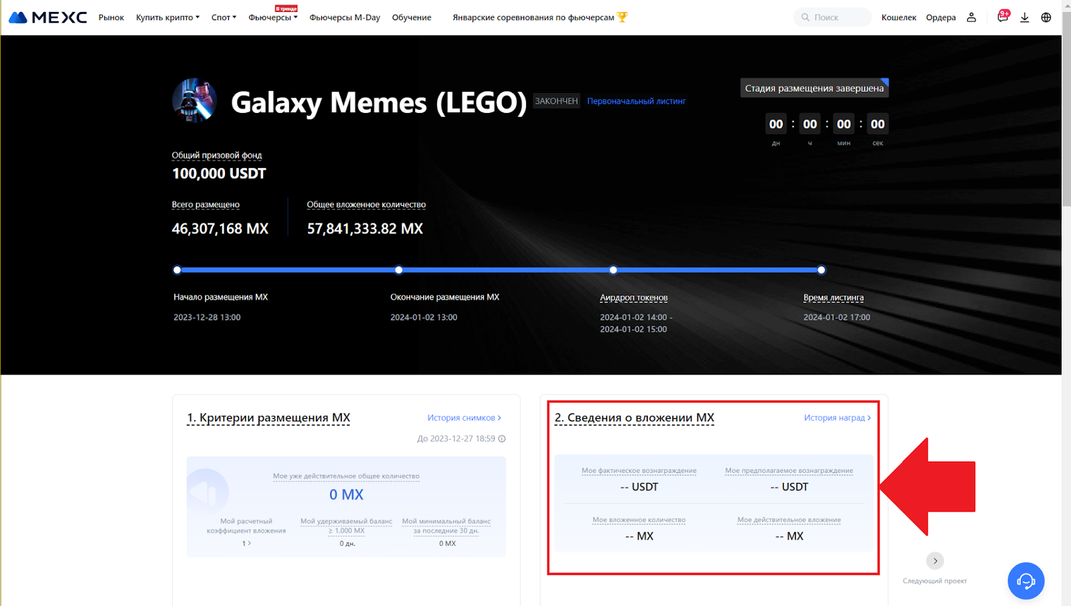Click the MEXC logo
The image size is (1071, 606).
click(x=48, y=17)
